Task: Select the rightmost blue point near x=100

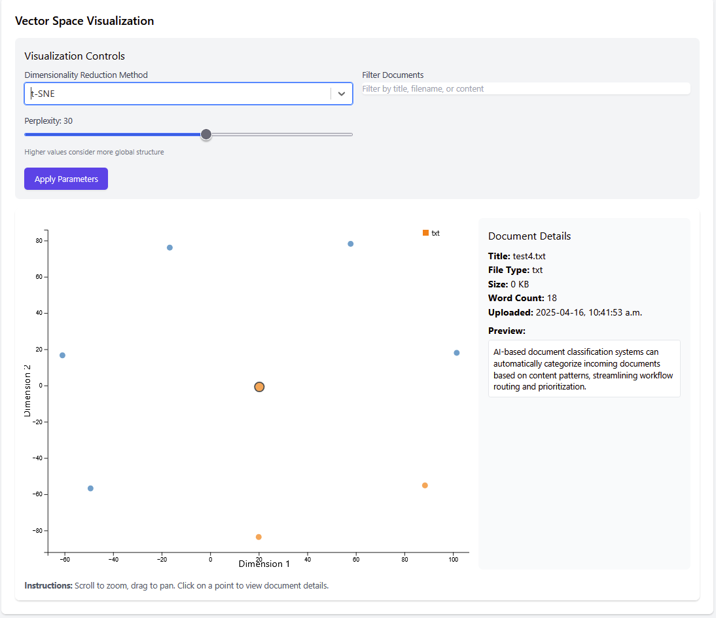Action: 457,353
